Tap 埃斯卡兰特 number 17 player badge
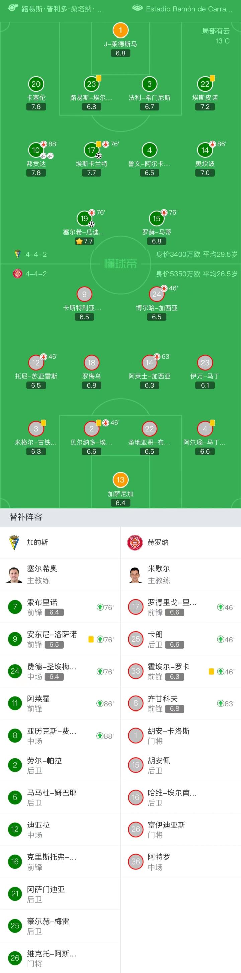Viewport: 241px width, 973px height. [x=91, y=150]
